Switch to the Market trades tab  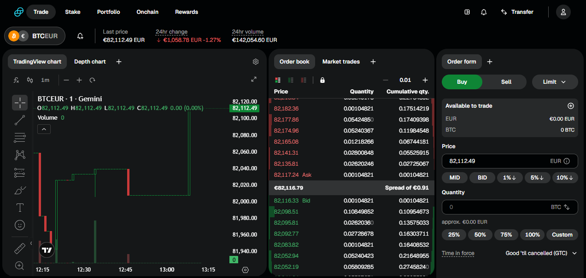(341, 61)
